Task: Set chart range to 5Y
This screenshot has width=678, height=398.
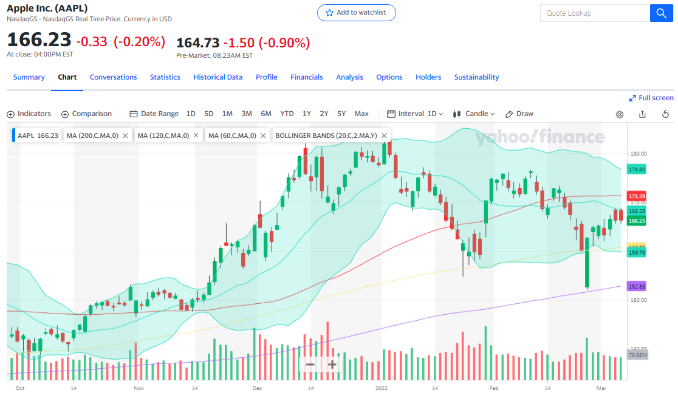Action: pyautogui.click(x=341, y=114)
